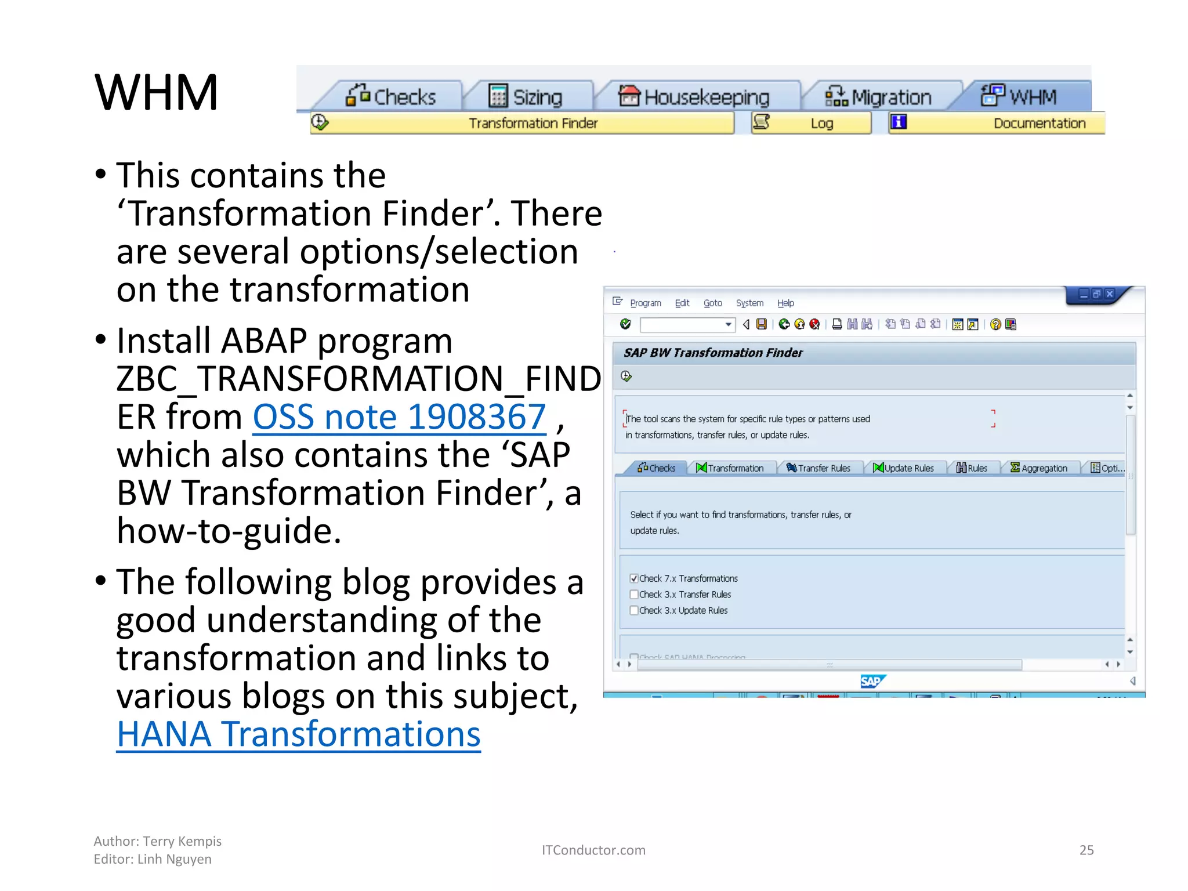
Task: Click the Log button
Action: click(812, 123)
